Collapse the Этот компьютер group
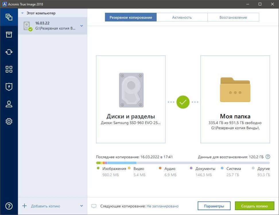The image size is (279, 215). tap(22, 13)
